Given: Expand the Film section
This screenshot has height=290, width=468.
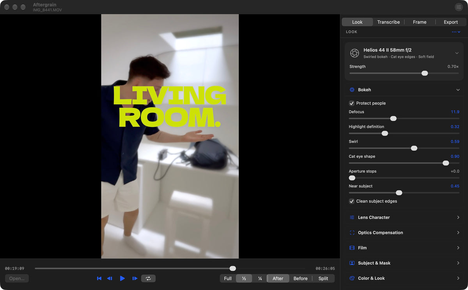Looking at the screenshot, I should pyautogui.click(x=458, y=248).
